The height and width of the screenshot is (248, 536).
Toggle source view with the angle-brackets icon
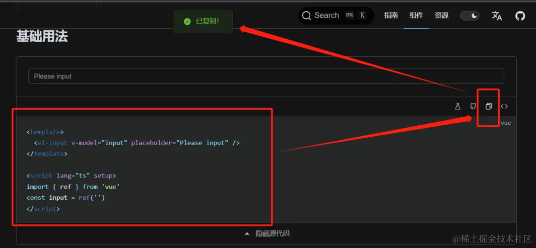point(504,106)
